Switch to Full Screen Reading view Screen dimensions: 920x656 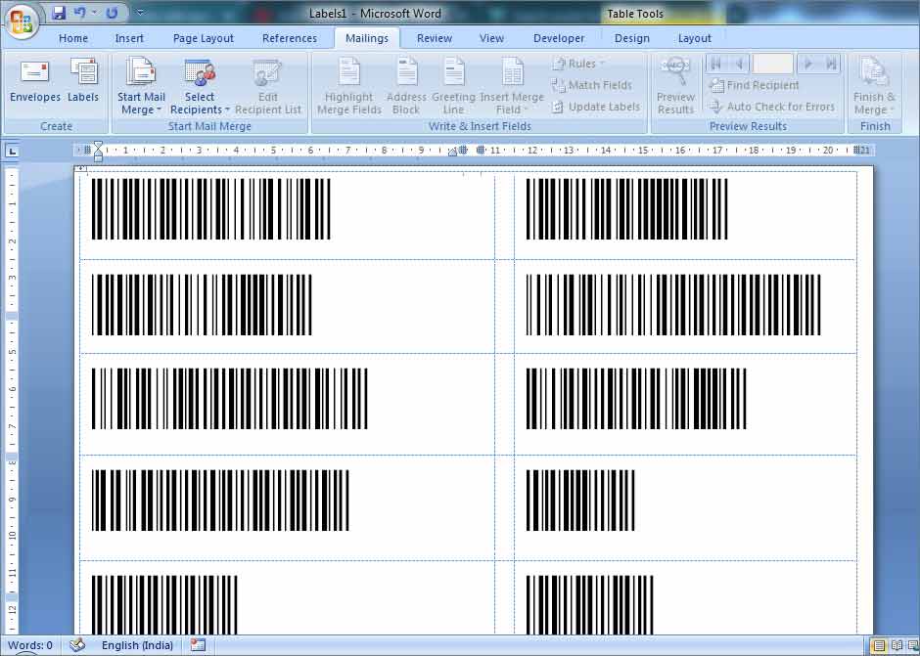coord(897,646)
